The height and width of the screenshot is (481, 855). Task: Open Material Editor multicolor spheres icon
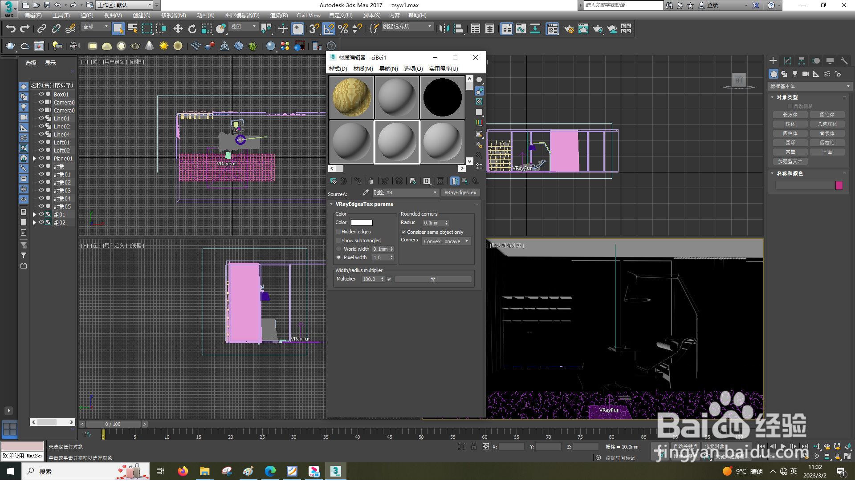point(285,46)
